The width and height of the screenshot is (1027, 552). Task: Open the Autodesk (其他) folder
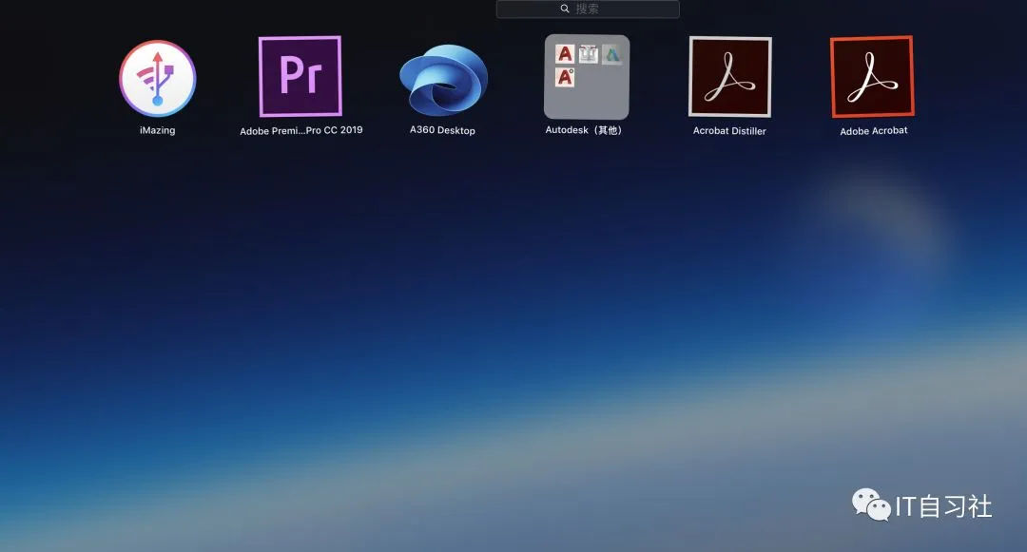587,77
